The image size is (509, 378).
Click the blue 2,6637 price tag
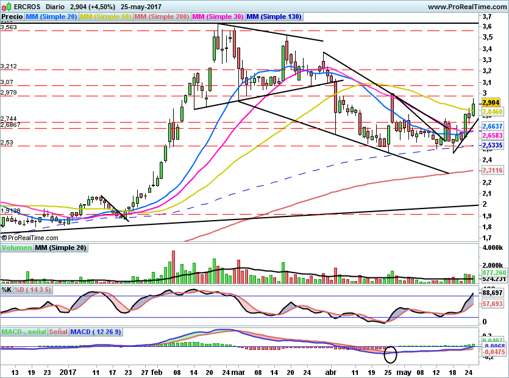click(492, 126)
